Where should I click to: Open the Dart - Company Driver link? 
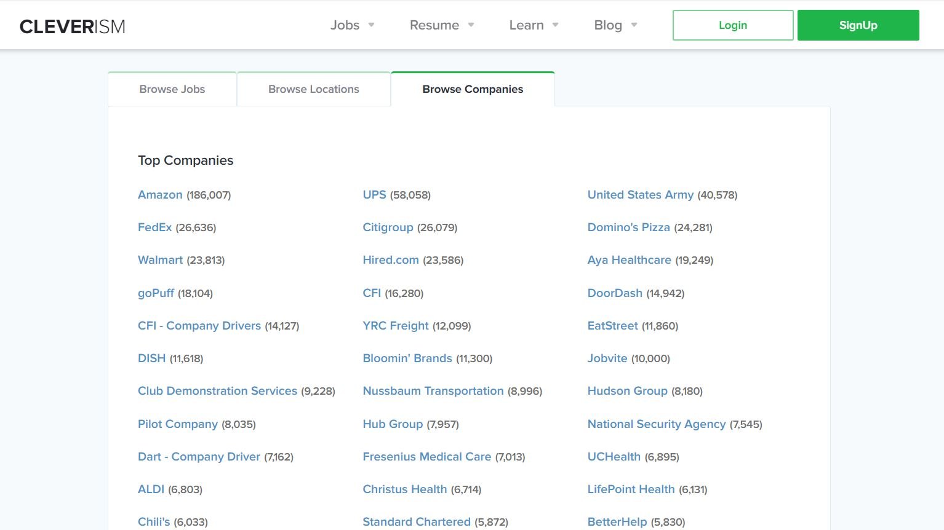(199, 457)
